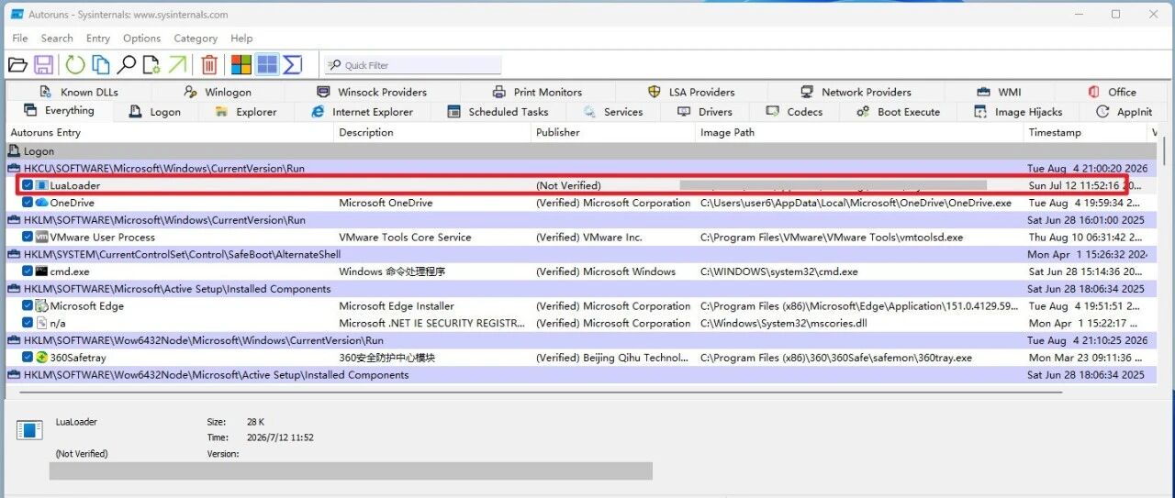Uncheck the VMware User Process checkbox
1175x498 pixels.
point(28,237)
